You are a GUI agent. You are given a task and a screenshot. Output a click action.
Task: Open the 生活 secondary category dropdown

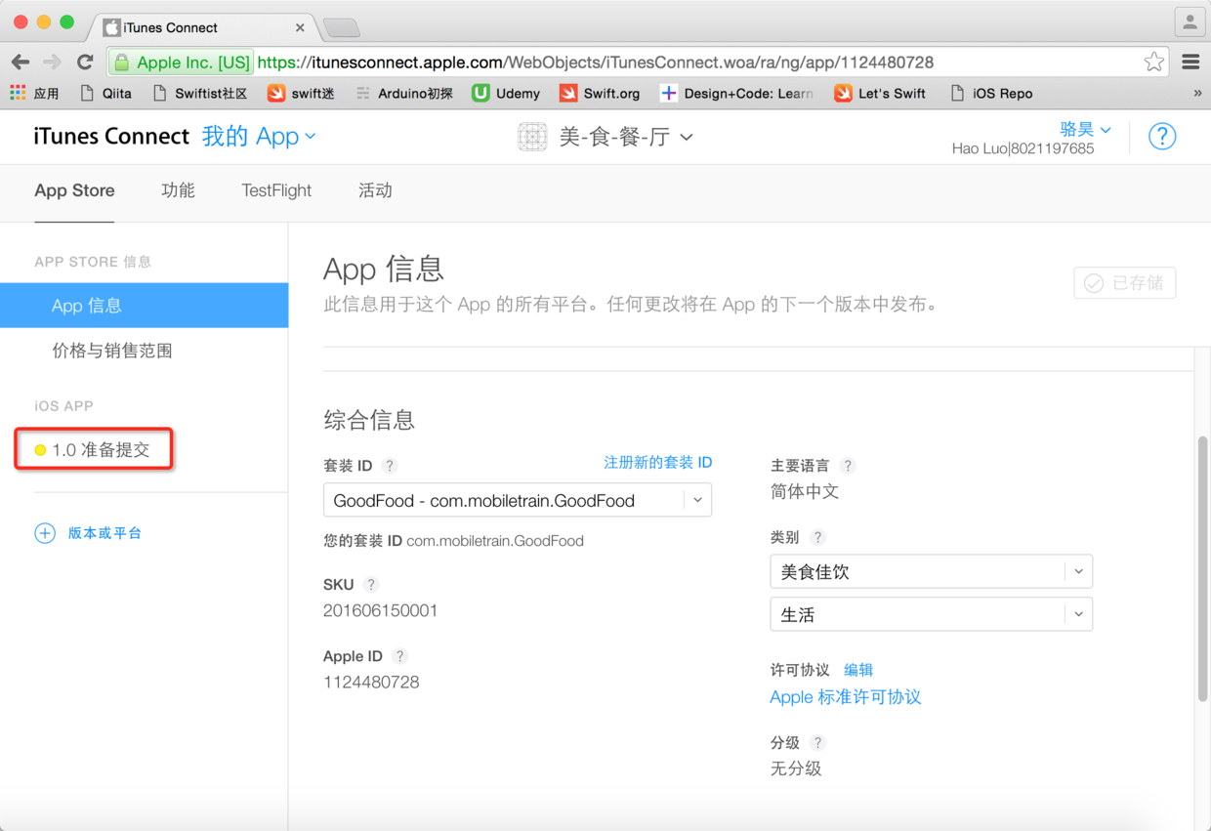click(x=932, y=614)
